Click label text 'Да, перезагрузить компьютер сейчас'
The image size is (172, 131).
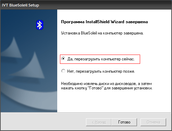pyautogui.click(x=101, y=59)
